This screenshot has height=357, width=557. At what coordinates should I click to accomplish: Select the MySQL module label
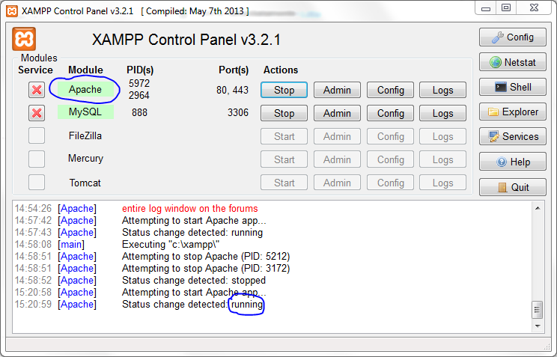pos(85,112)
